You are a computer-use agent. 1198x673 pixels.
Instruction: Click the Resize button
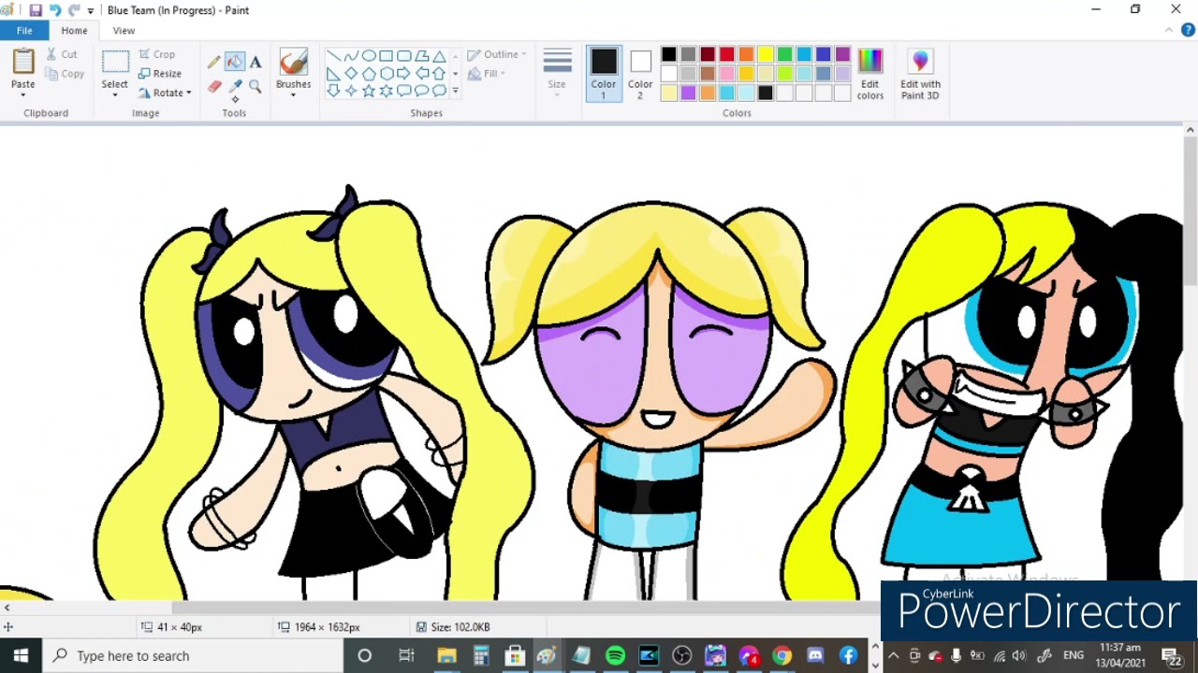(x=160, y=74)
